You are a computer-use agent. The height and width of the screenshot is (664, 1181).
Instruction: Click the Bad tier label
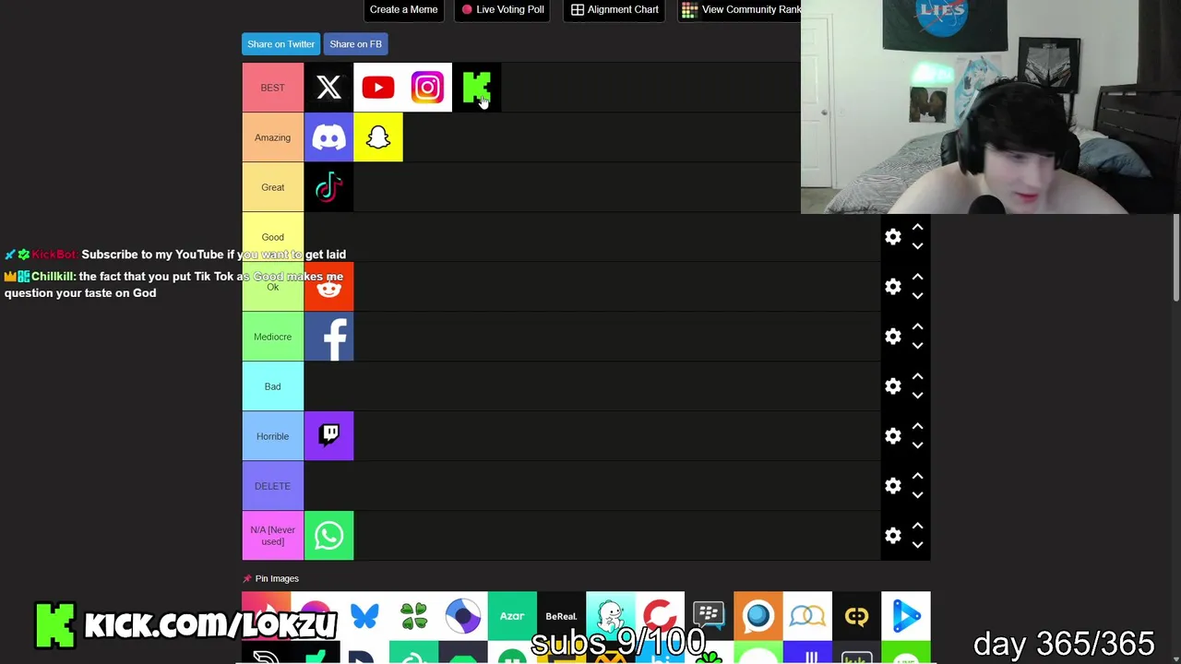pyautogui.click(x=272, y=386)
